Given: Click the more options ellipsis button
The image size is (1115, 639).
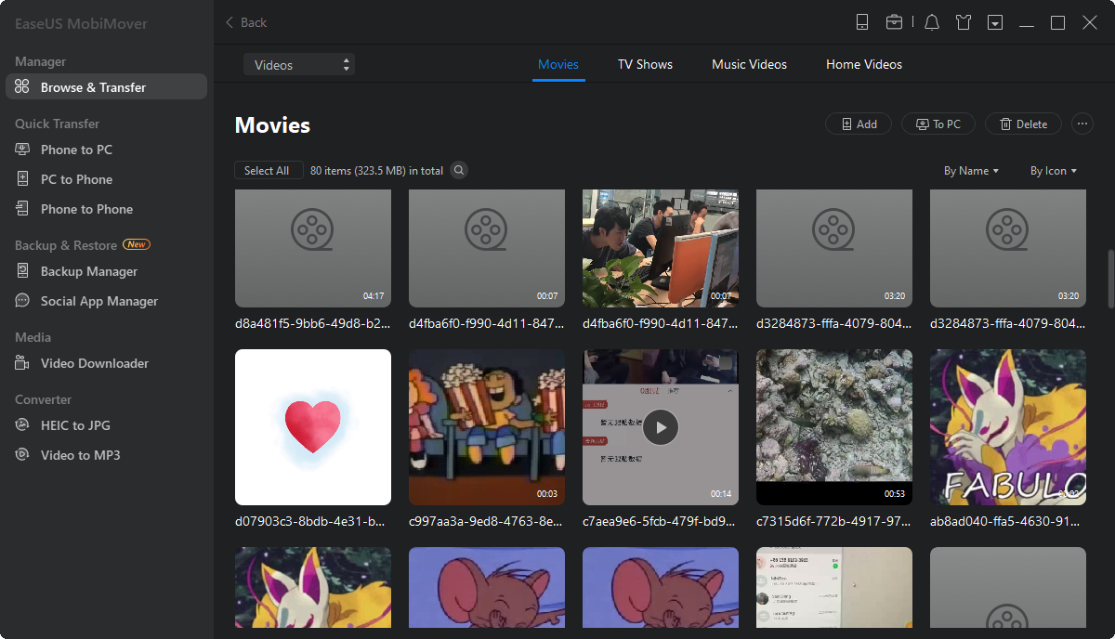Looking at the screenshot, I should click(1082, 124).
